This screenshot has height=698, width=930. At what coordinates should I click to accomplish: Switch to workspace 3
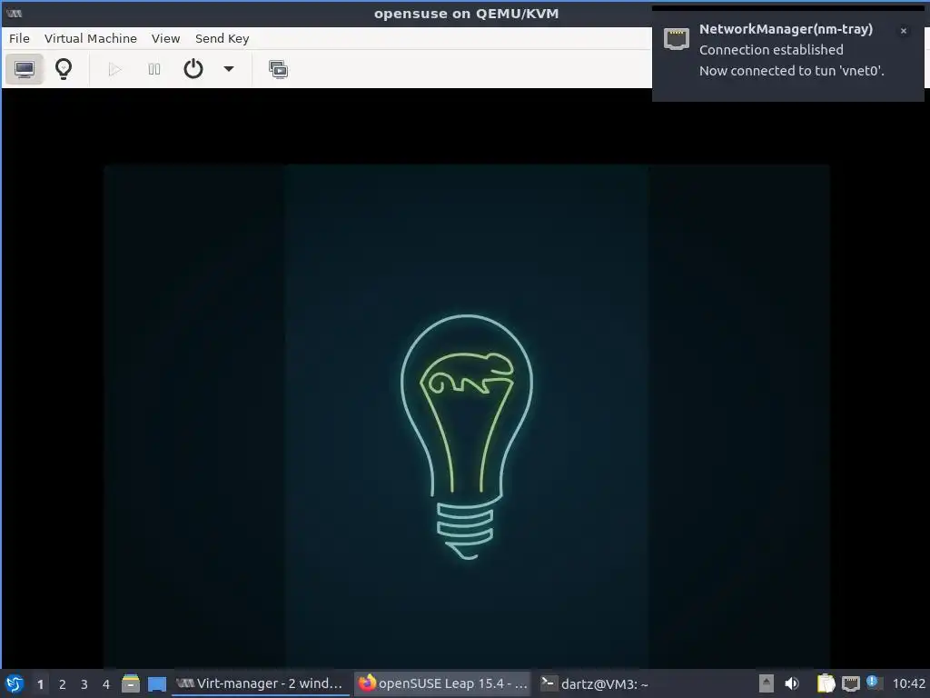pos(84,684)
